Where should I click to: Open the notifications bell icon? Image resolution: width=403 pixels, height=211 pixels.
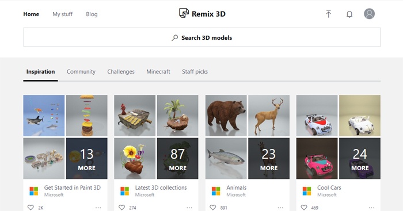point(349,14)
